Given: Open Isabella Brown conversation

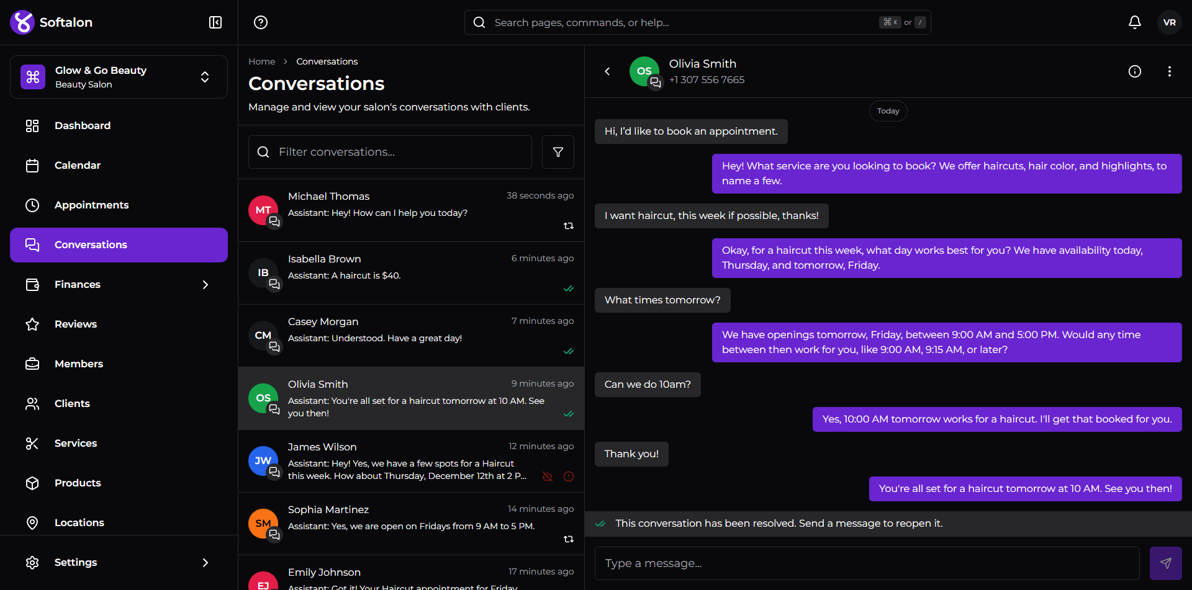Looking at the screenshot, I should tap(411, 274).
